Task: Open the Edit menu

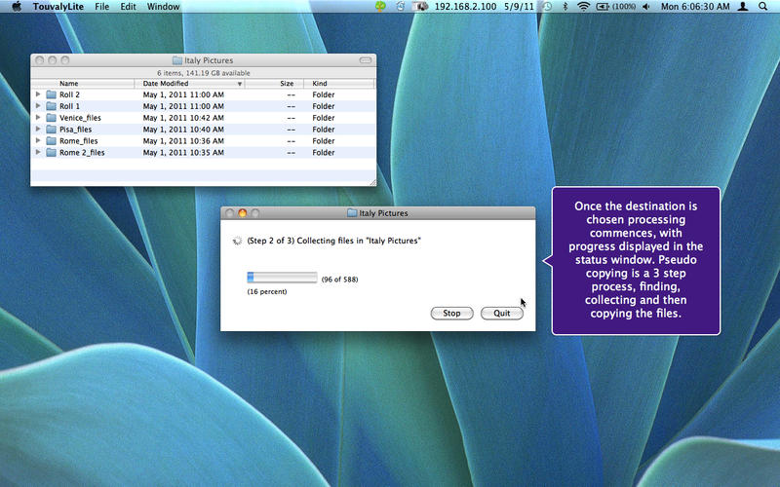Action: coord(128,7)
